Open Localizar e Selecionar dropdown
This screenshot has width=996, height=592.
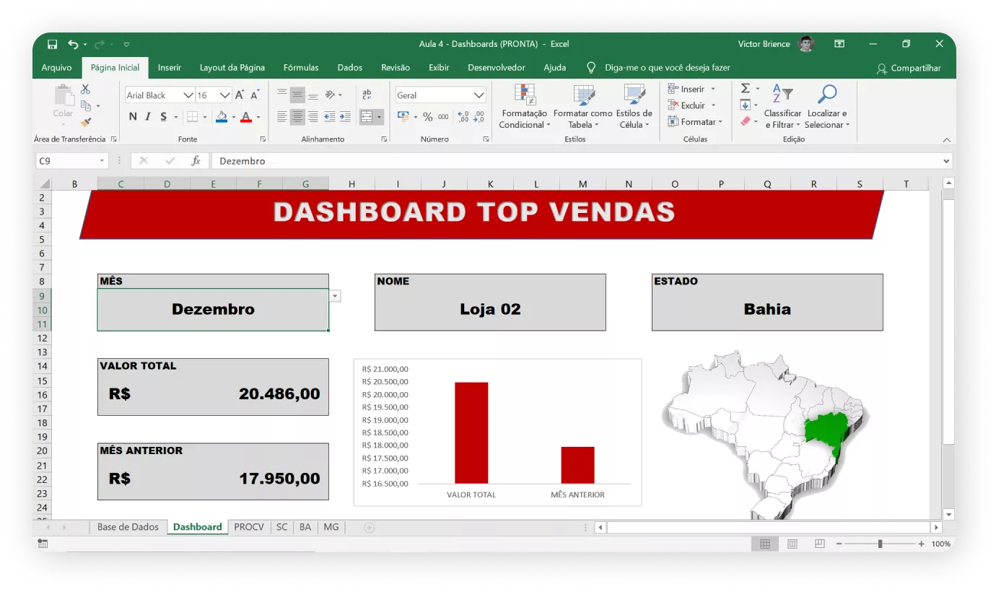pyautogui.click(x=827, y=106)
